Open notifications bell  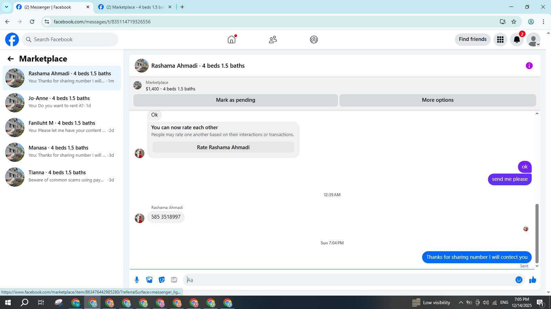517,40
